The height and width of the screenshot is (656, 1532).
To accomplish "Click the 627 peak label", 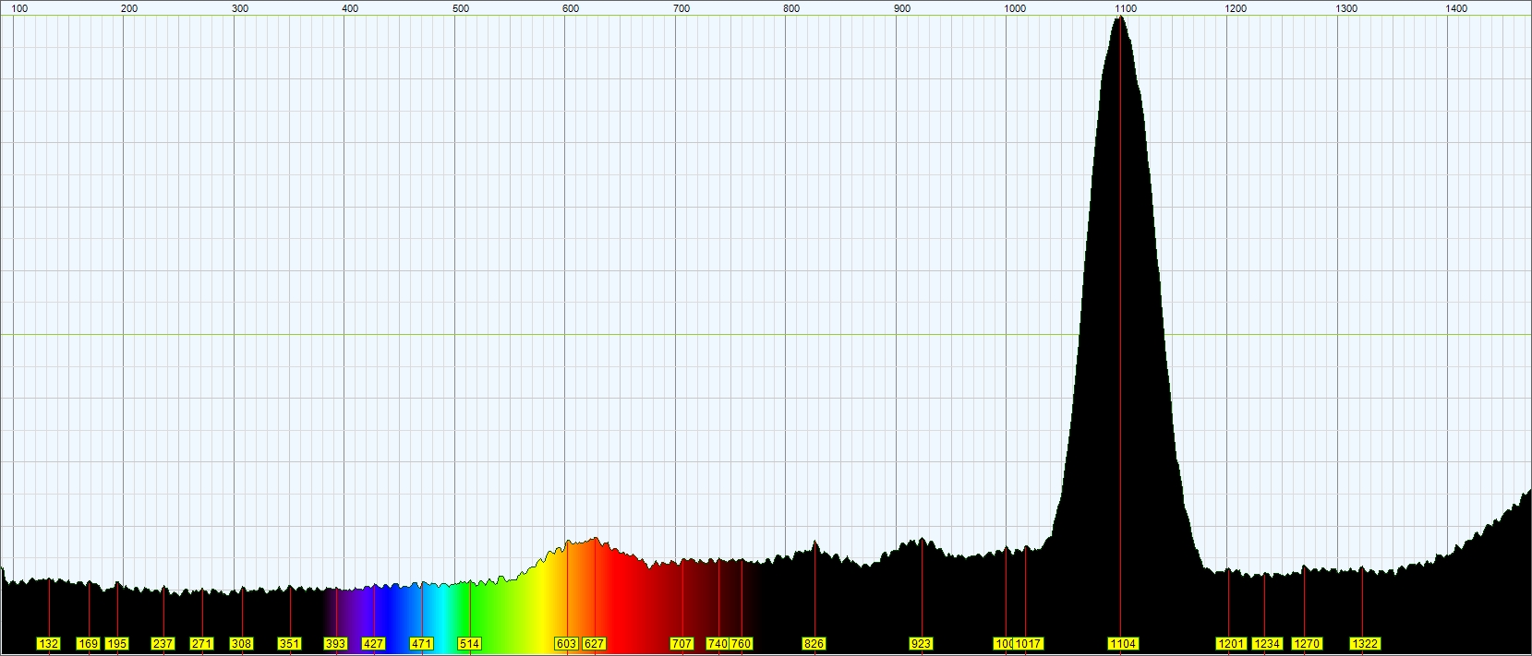I will (x=594, y=644).
